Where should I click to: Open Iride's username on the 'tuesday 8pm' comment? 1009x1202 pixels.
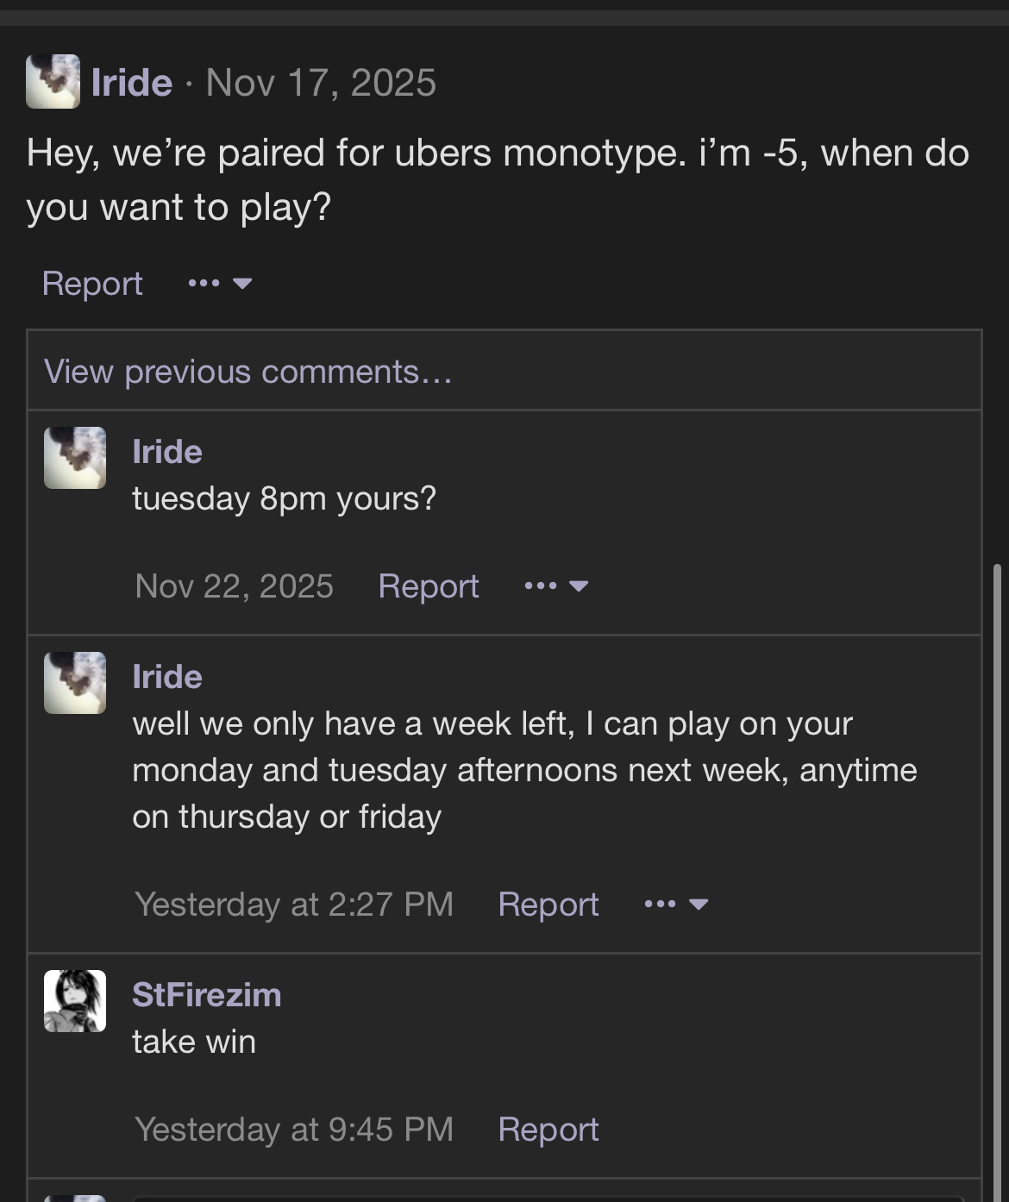(x=167, y=452)
